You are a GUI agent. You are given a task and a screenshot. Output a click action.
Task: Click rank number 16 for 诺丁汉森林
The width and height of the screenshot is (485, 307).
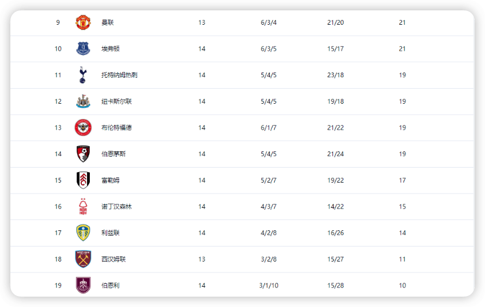58,206
